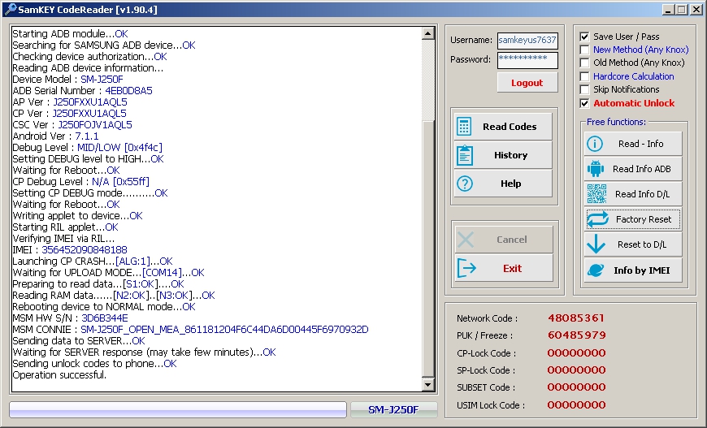Click Android Ver value 7.1.1 in log

87,136
